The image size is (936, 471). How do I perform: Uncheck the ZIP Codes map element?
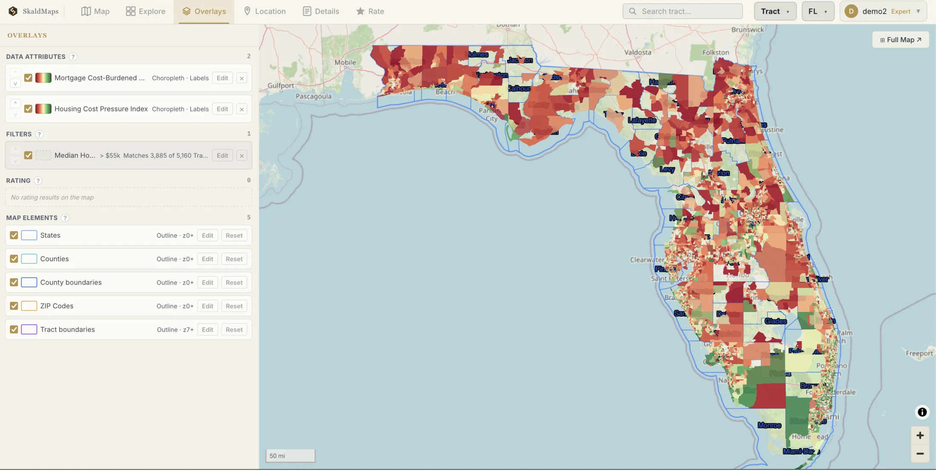(14, 306)
